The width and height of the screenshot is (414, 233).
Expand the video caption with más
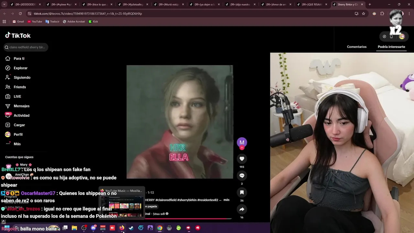pos(226,200)
